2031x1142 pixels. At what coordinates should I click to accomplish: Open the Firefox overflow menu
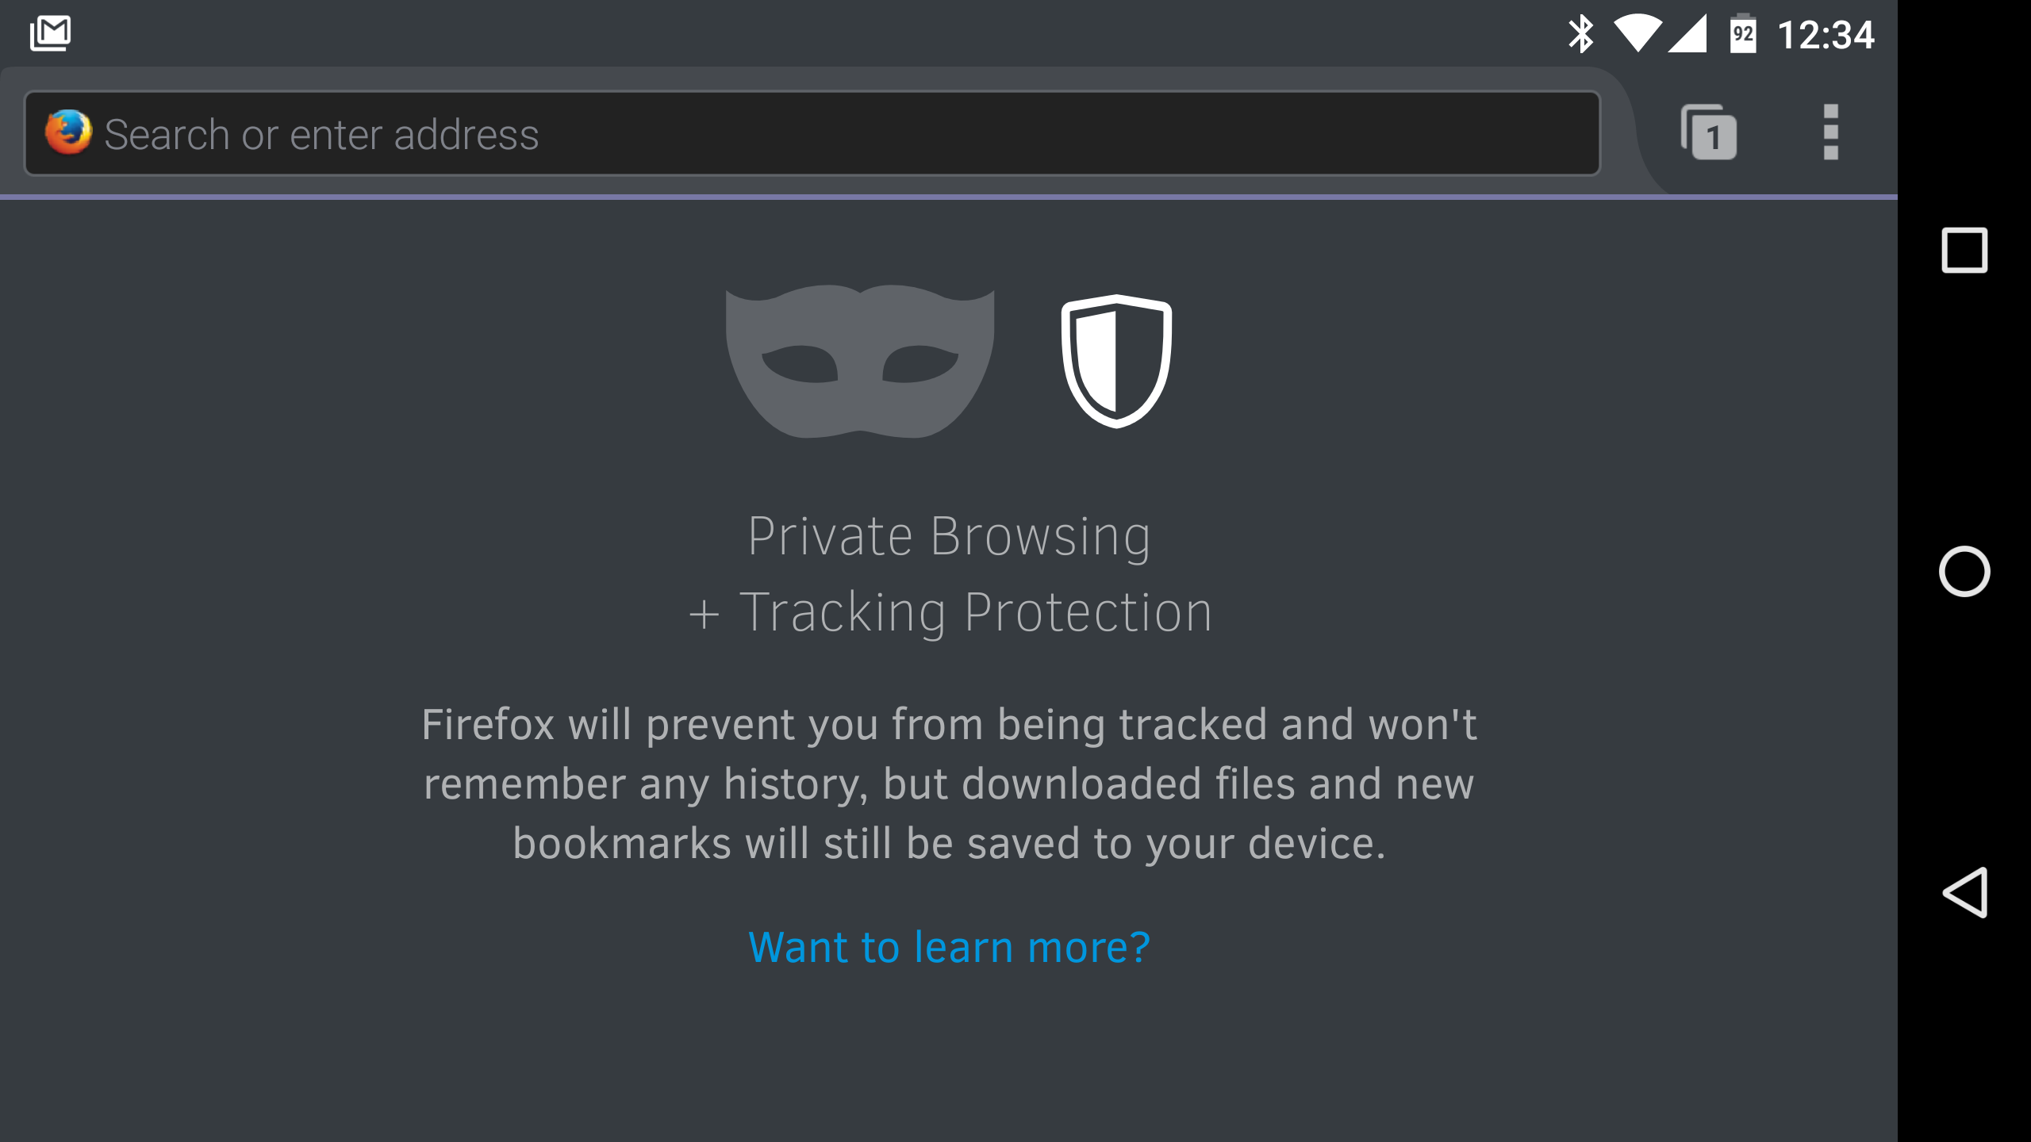(x=1829, y=132)
